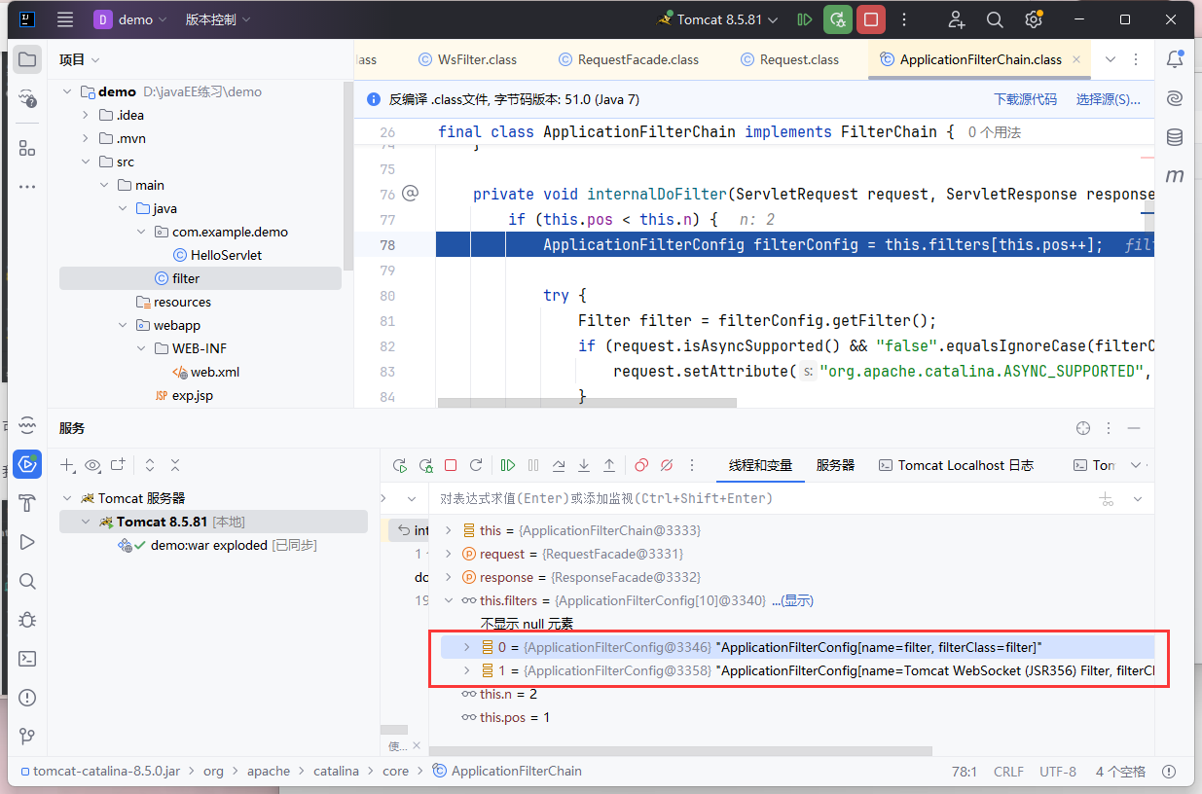The height and width of the screenshot is (794, 1202).
Task: Click the Resume Program icon in debugger toolbar
Action: pyautogui.click(x=508, y=465)
